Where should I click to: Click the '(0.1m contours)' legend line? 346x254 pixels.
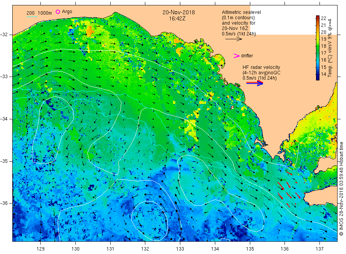click(238, 18)
